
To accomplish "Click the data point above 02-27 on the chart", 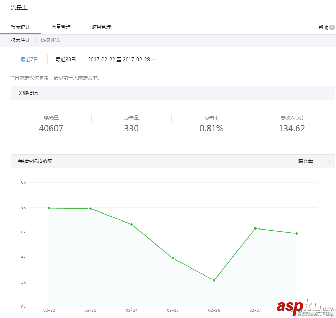I will (255, 228).
